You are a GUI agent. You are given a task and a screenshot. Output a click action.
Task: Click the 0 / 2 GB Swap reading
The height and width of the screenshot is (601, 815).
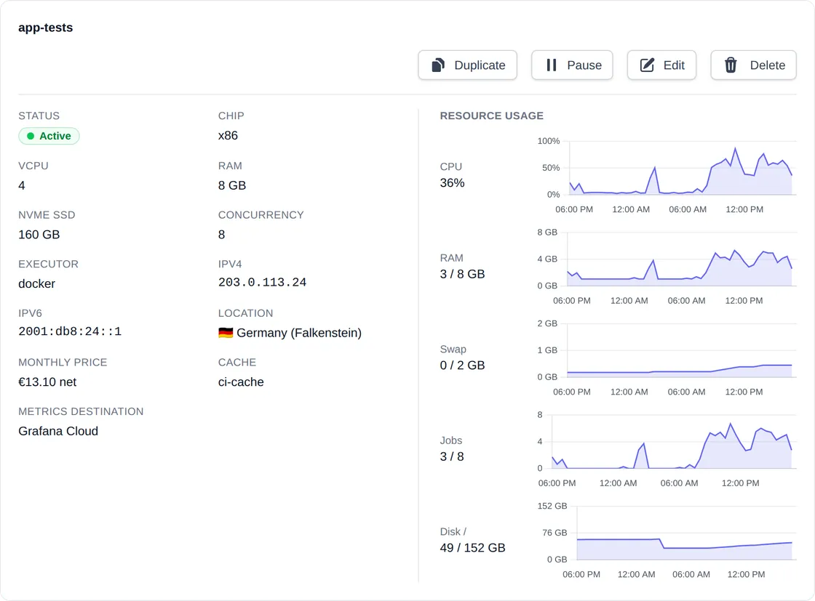pyautogui.click(x=462, y=366)
